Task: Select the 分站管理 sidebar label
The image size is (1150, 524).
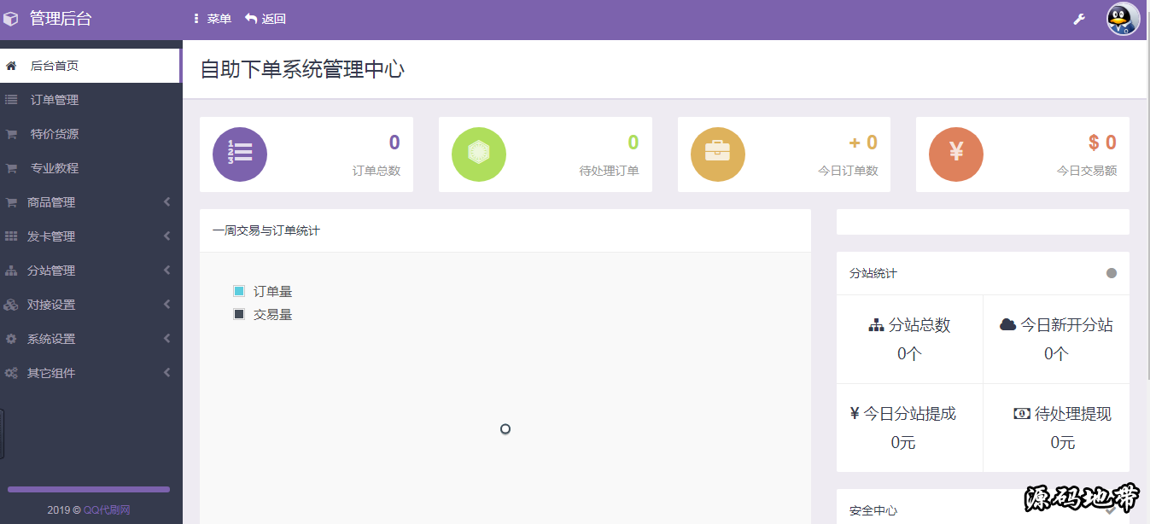Action: (x=51, y=271)
